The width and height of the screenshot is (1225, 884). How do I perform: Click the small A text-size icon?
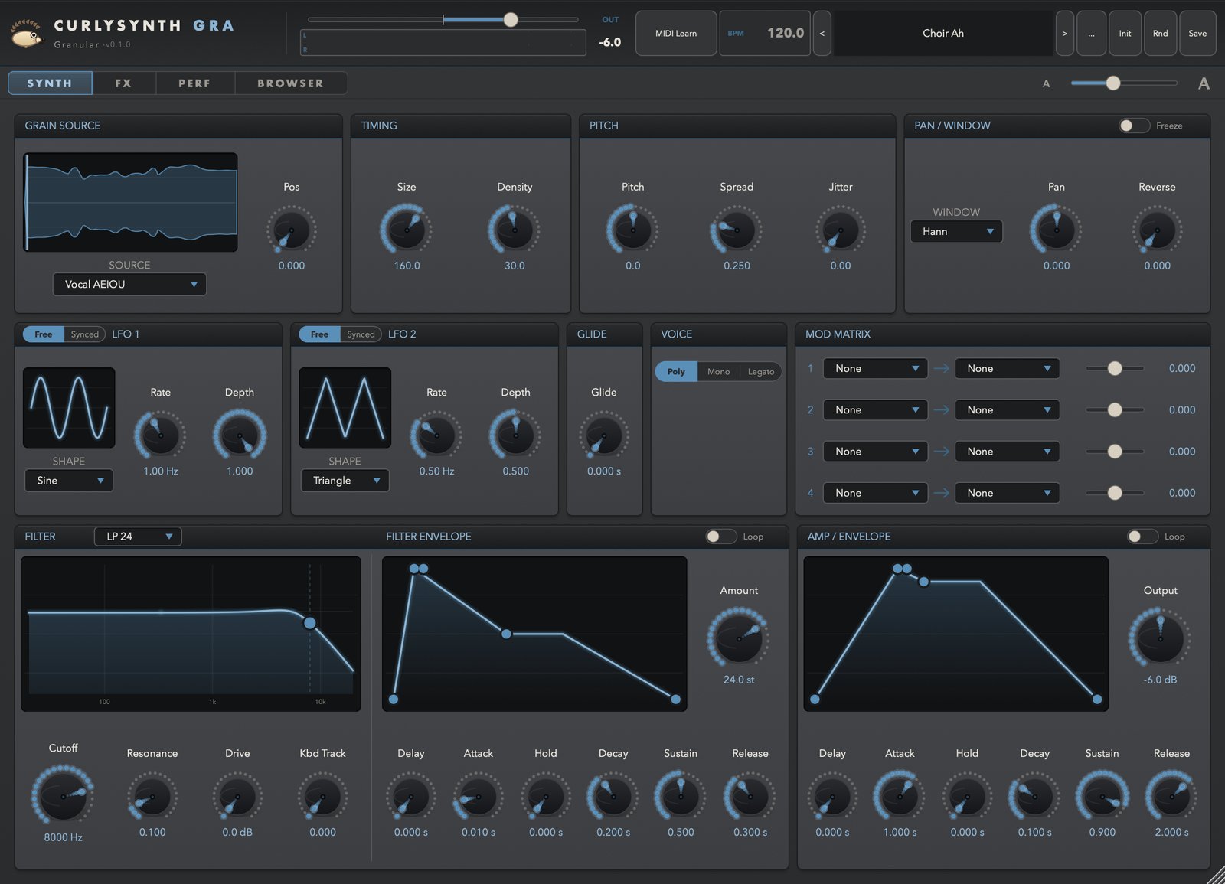[x=1046, y=83]
